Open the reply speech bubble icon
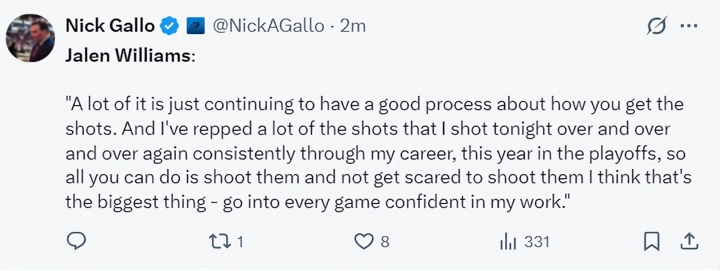The image size is (720, 271). pyautogui.click(x=76, y=241)
